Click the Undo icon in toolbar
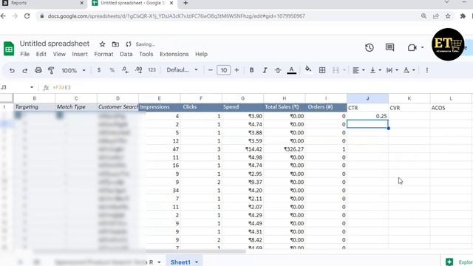The height and width of the screenshot is (266, 473). 12,70
